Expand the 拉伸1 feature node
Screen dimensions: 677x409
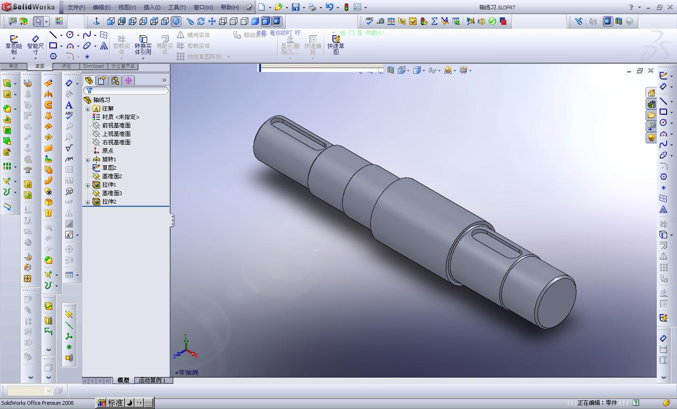[x=87, y=185]
